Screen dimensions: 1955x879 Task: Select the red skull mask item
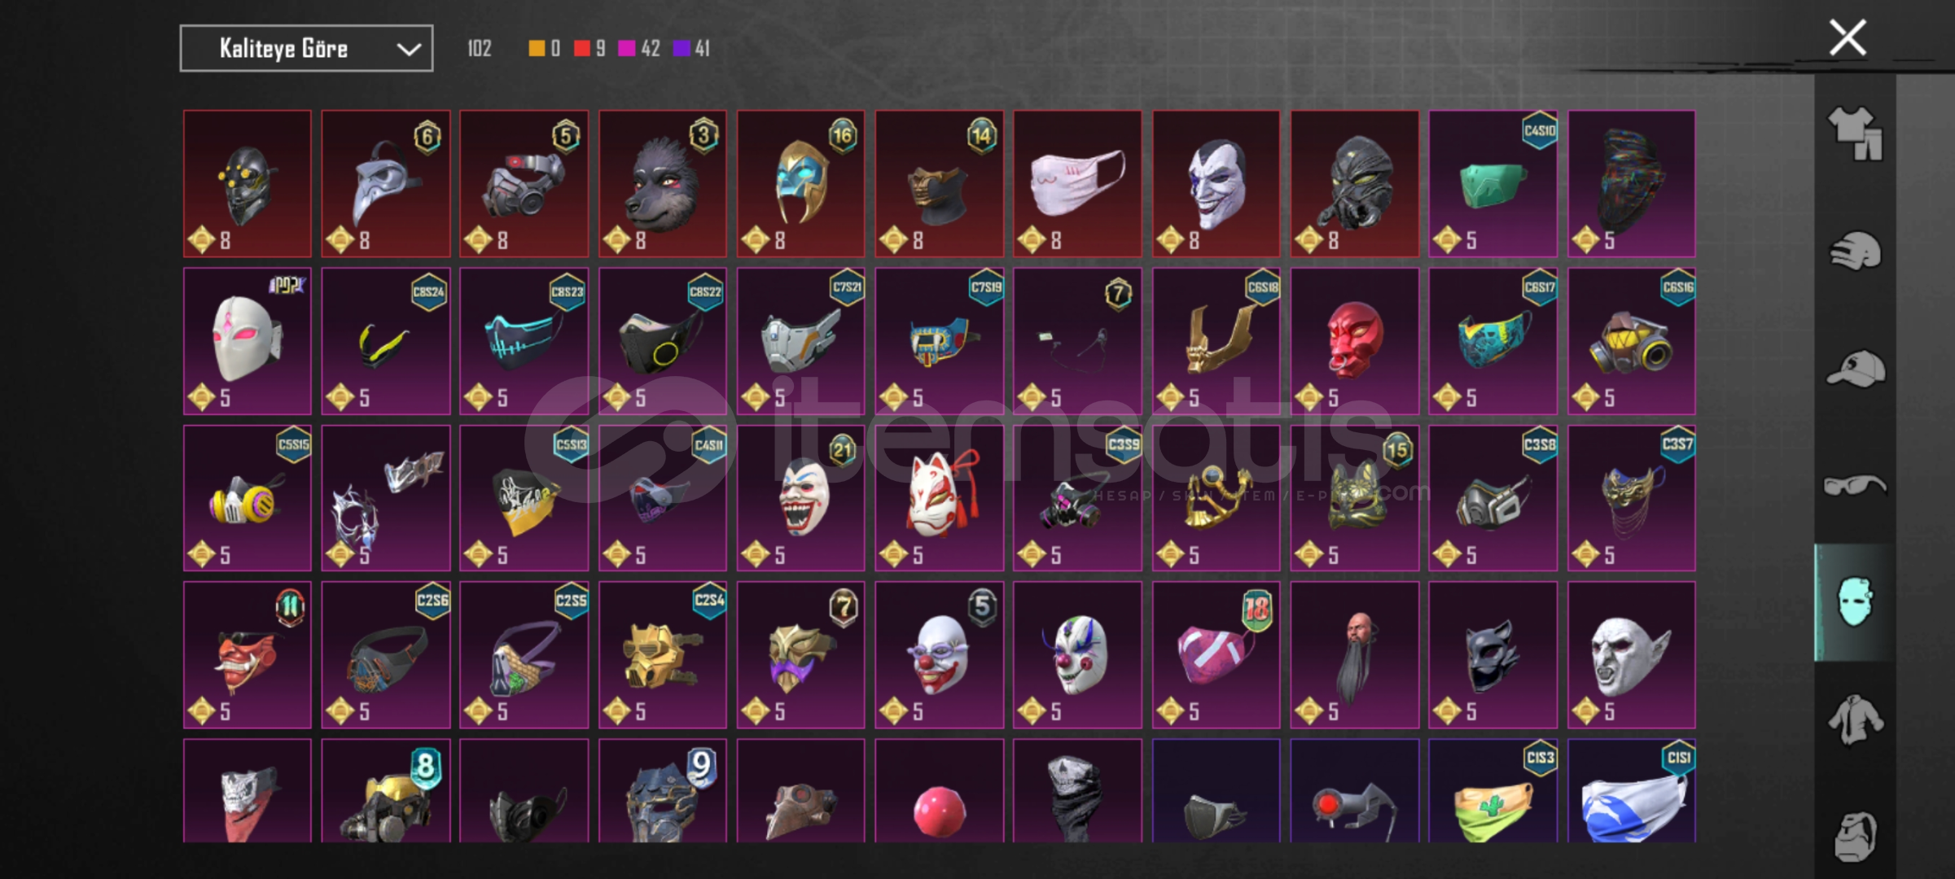(1354, 340)
